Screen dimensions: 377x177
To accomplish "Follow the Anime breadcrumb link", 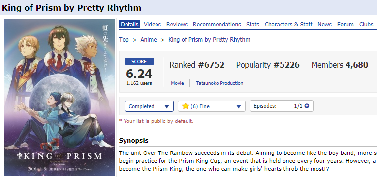I will coord(149,40).
